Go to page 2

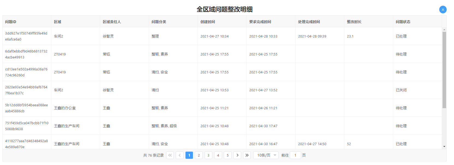point(199,155)
